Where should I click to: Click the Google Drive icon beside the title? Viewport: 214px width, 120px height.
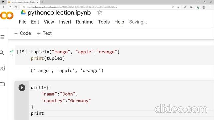(x=23, y=12)
